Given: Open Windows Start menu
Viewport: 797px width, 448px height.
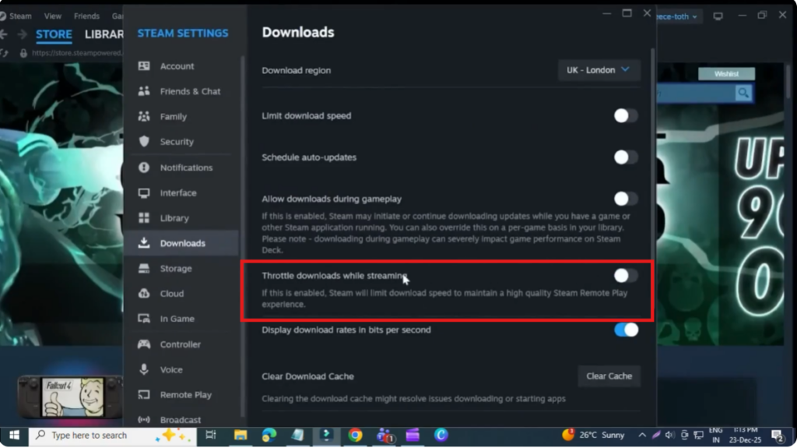Looking at the screenshot, I should 14,436.
